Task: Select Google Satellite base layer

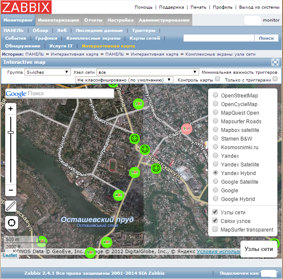Action: click(x=215, y=181)
